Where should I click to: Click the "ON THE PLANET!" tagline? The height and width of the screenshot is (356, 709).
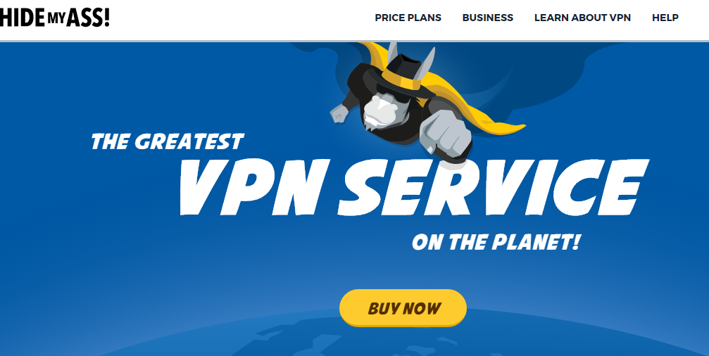[x=496, y=243]
